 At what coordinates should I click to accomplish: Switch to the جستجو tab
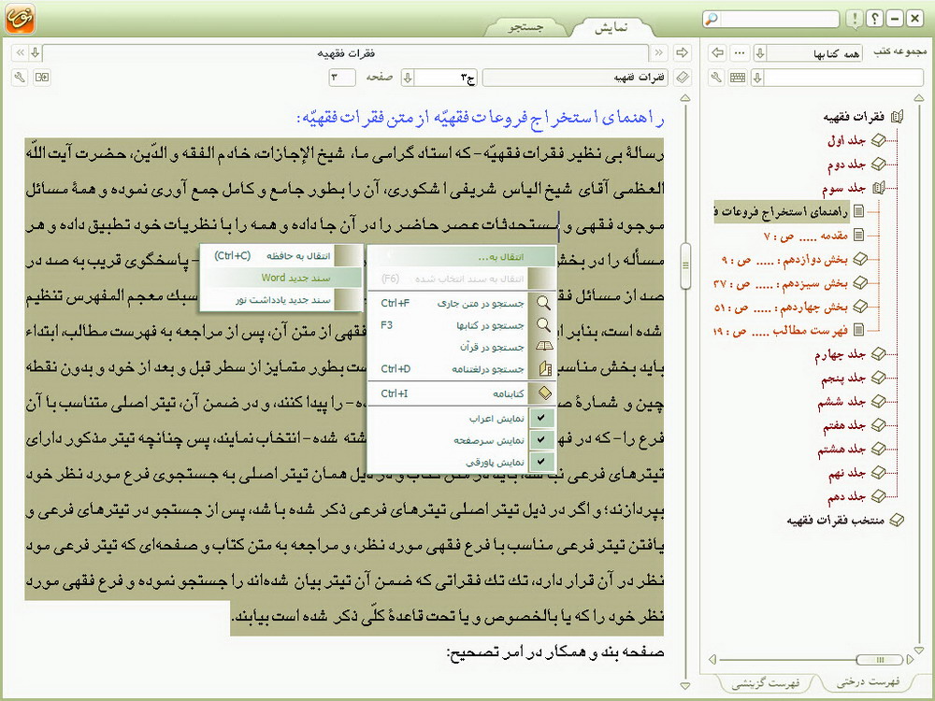tap(525, 27)
